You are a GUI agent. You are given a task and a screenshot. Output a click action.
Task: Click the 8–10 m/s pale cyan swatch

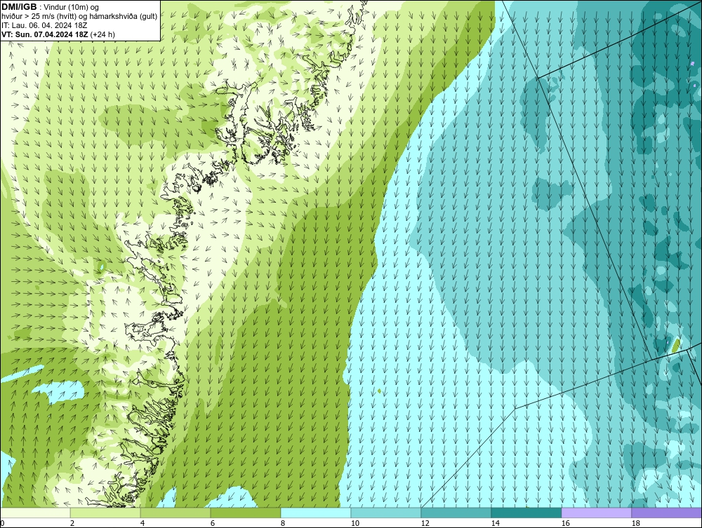tap(316, 513)
